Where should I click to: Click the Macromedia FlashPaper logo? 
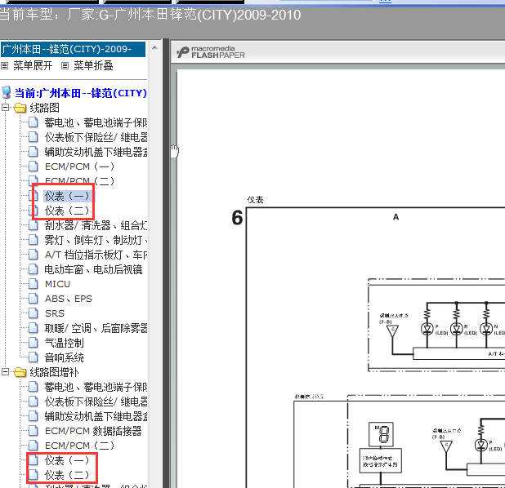tap(211, 52)
